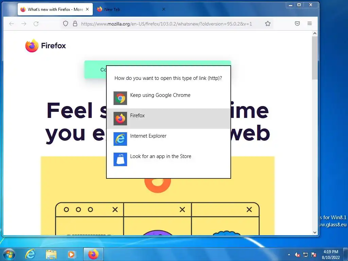
Task: Click the back arrow navigation button
Action: pyautogui.click(x=12, y=24)
